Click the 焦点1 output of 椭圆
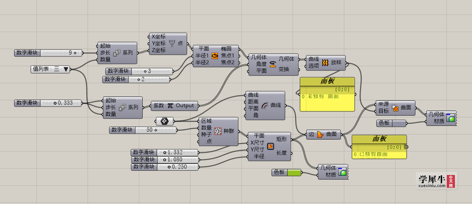 [x=227, y=55]
